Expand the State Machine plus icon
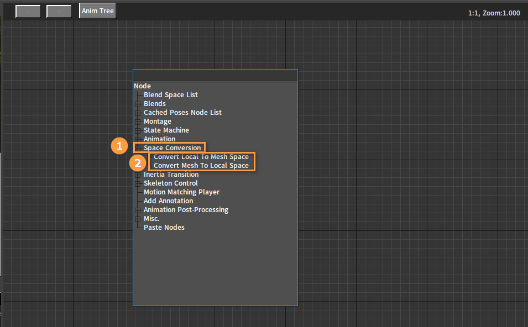The image size is (528, 327). (138, 130)
